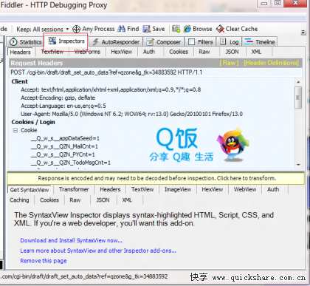This screenshot has width=310, height=286.
Task: Click the Remove this page link
Action: click(44, 261)
